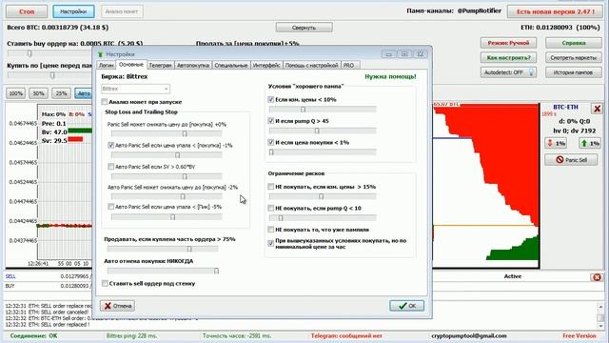Click the @PumpNotifier channel link

(x=480, y=10)
